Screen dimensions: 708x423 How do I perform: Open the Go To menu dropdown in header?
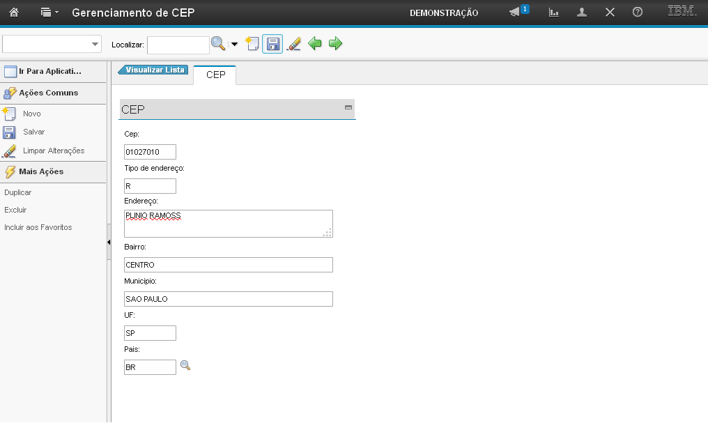[49, 13]
